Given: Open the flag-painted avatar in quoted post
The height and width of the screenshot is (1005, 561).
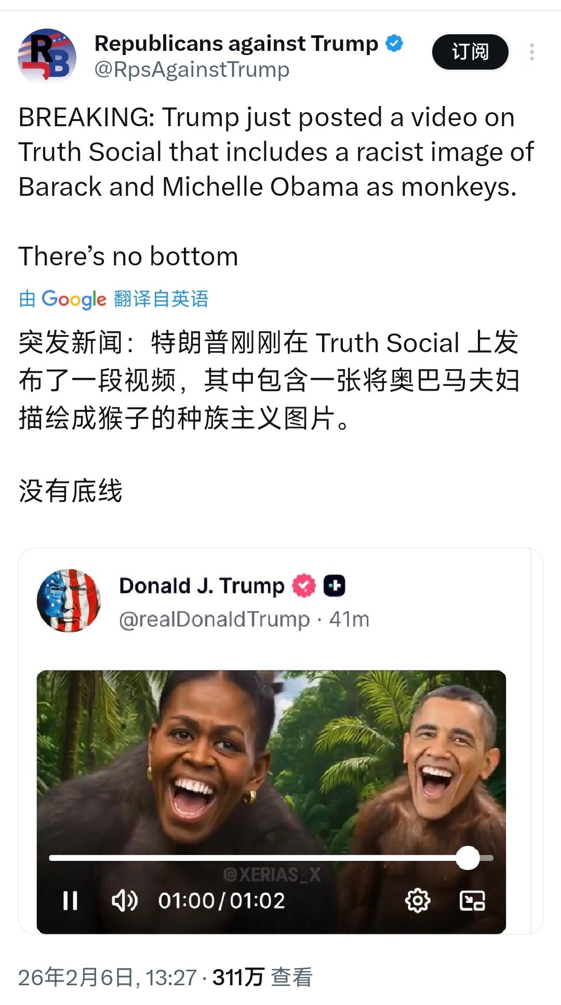Looking at the screenshot, I should [x=69, y=600].
